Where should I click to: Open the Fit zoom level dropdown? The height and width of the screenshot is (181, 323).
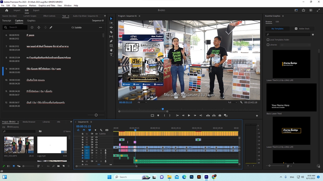[x=142, y=102]
